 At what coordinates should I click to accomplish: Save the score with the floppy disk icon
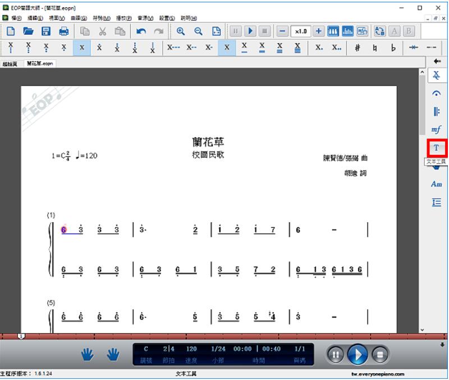point(46,31)
